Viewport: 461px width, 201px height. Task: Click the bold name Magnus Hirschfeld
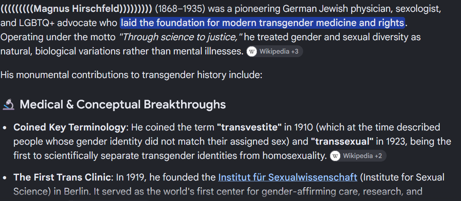click(76, 9)
